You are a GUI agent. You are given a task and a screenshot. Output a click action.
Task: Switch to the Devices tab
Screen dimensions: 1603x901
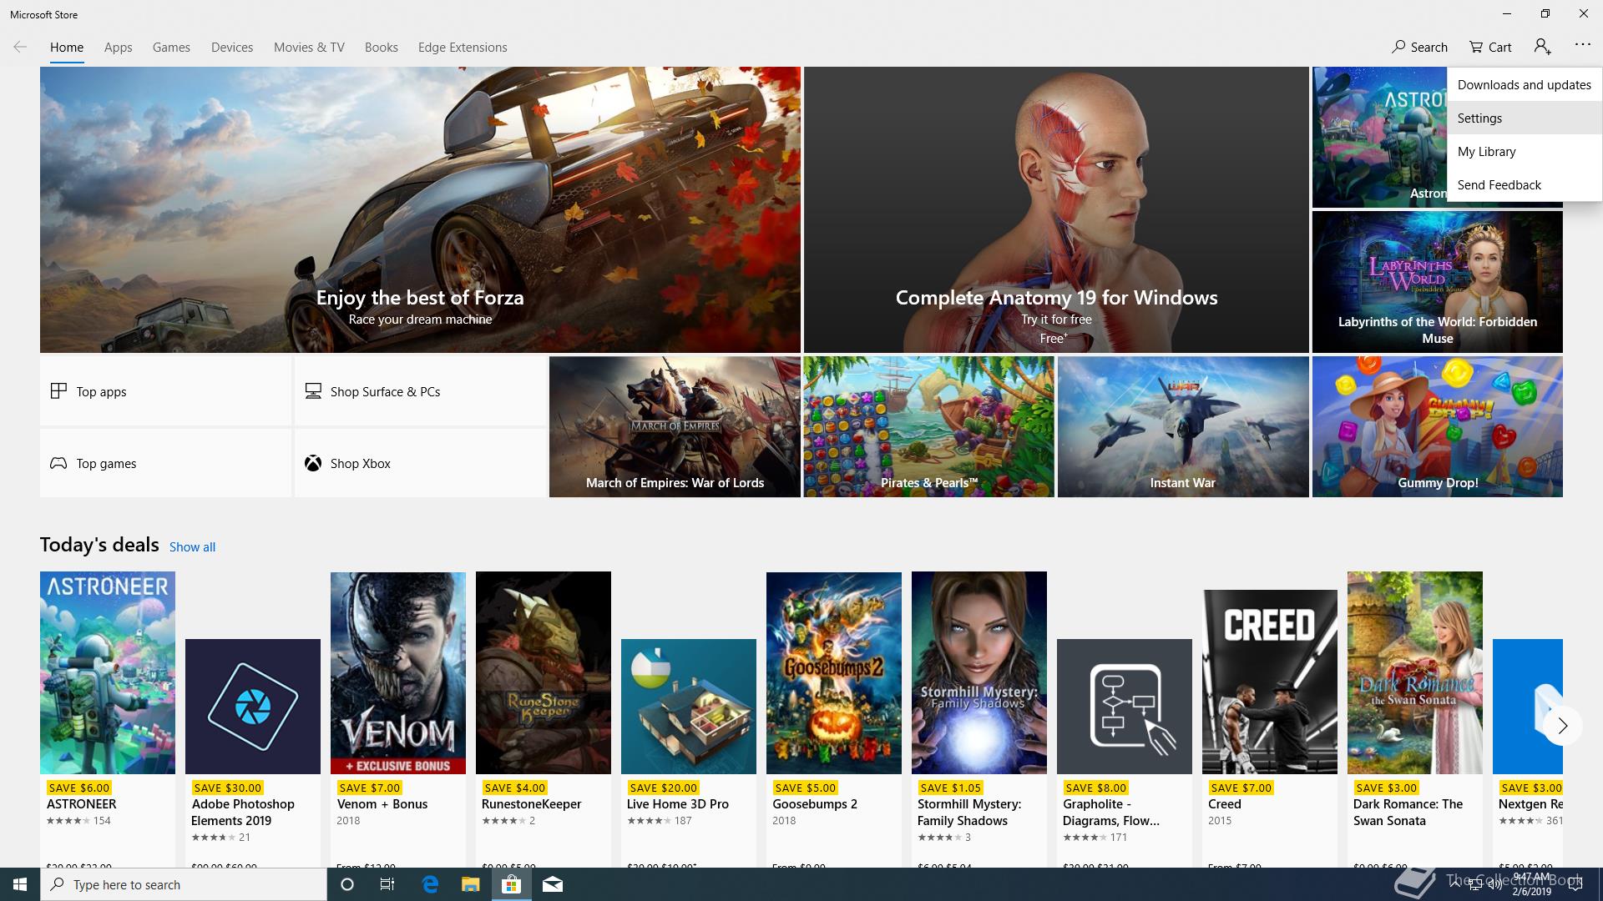coord(232,48)
